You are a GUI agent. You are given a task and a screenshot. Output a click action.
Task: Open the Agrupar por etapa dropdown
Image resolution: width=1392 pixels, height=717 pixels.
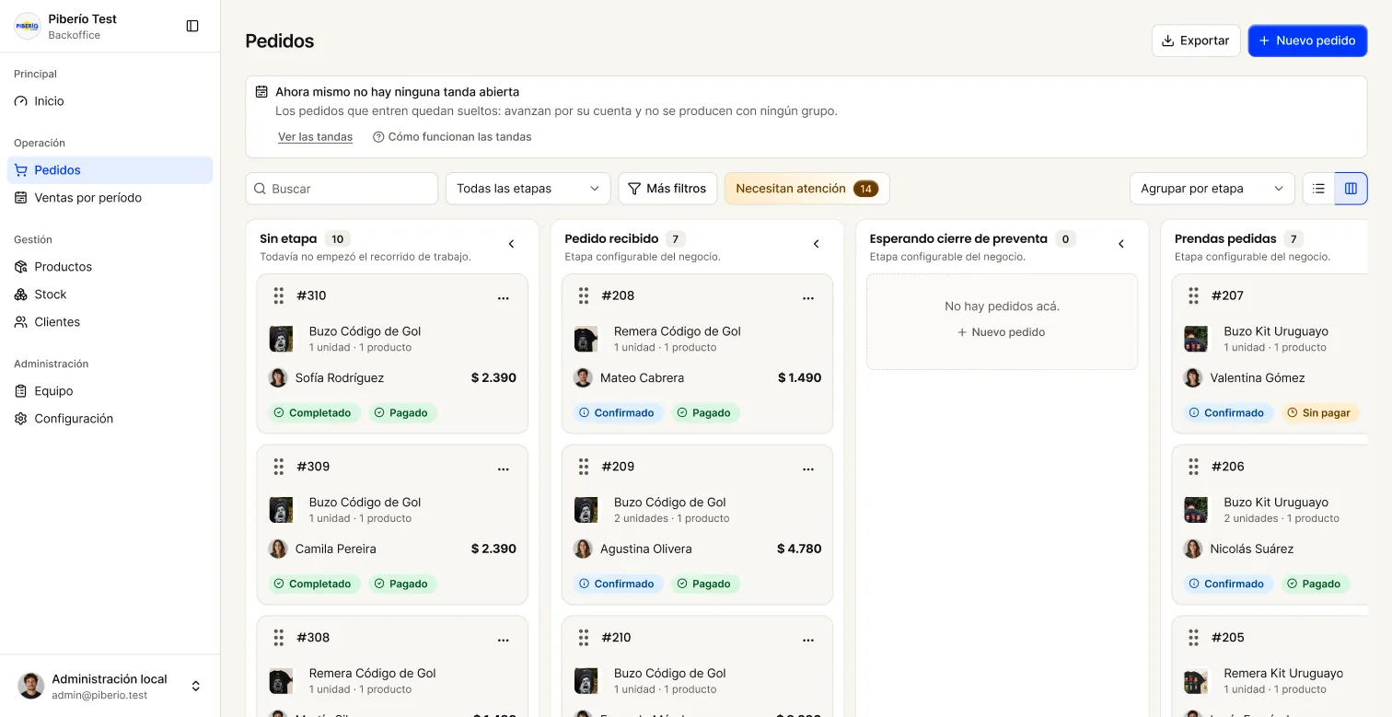1212,189
